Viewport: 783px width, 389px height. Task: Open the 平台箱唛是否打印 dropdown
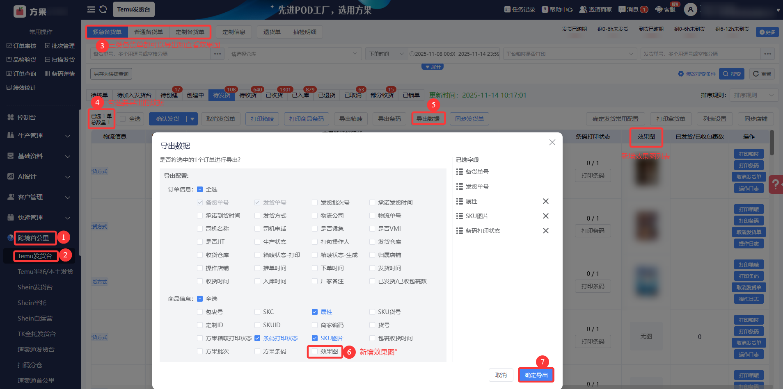(570, 54)
